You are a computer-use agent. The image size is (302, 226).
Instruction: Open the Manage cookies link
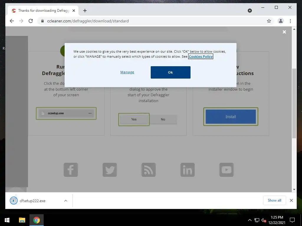127,72
